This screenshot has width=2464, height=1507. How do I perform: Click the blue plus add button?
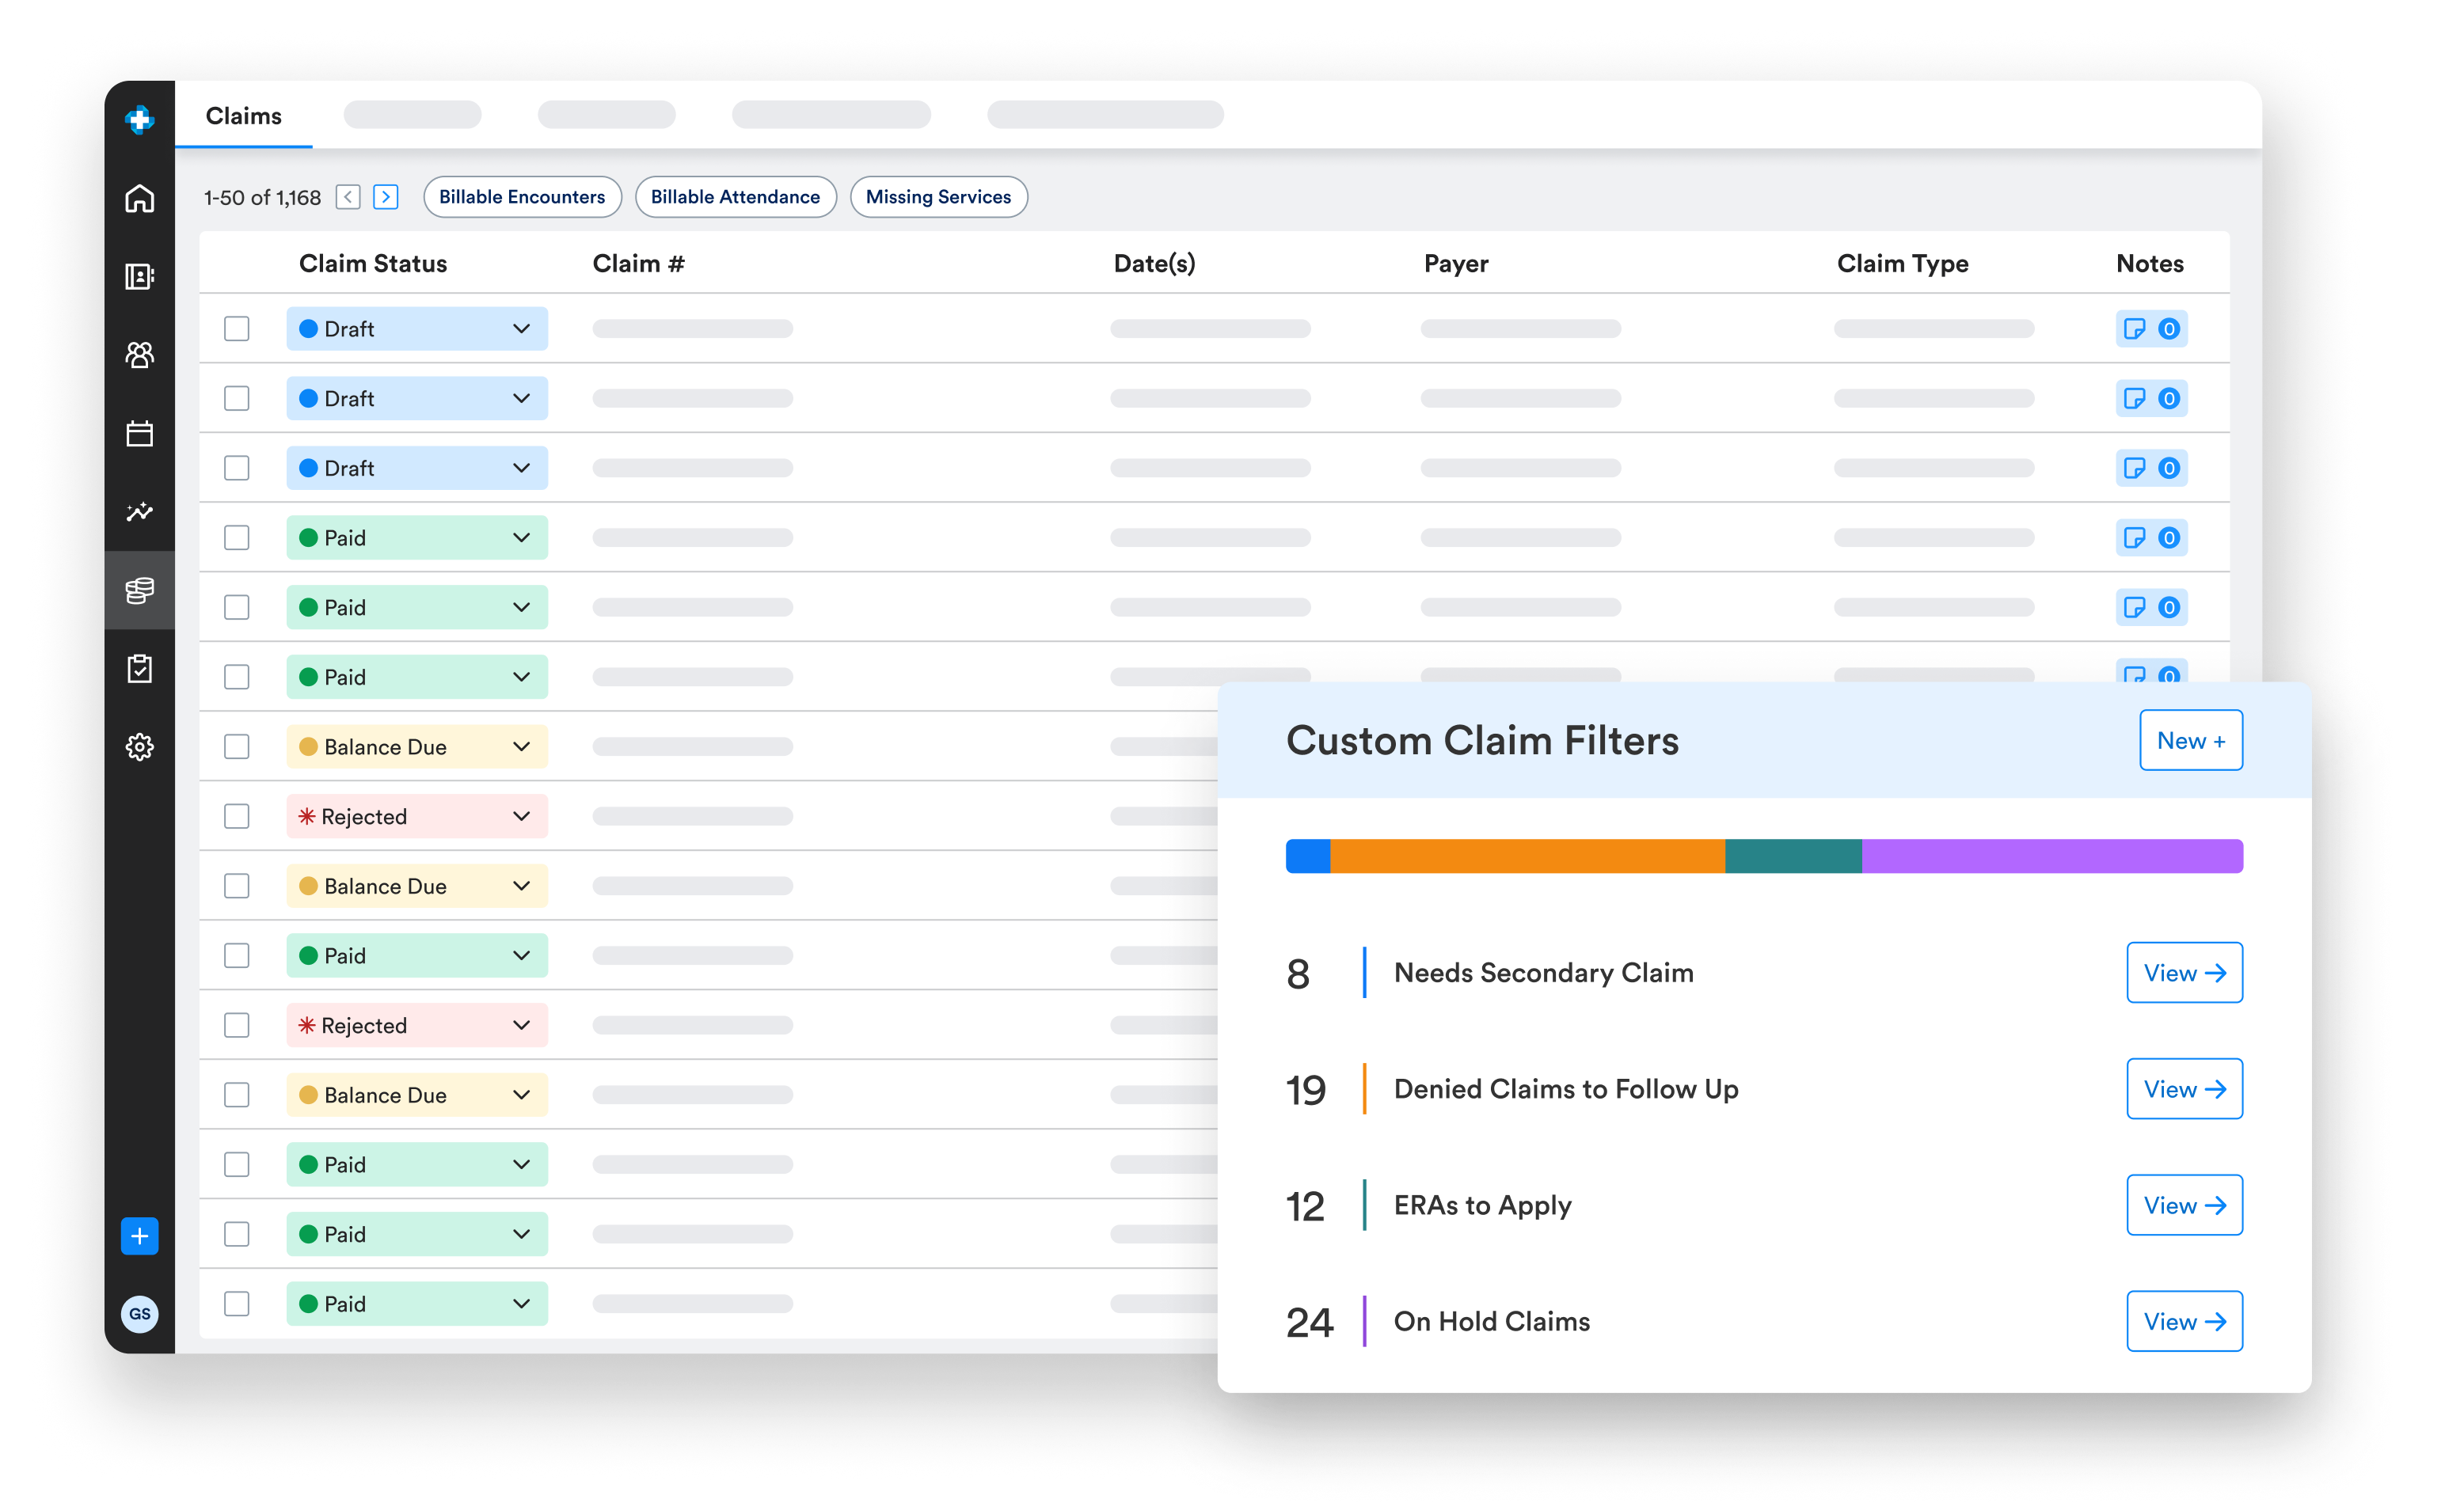click(139, 1236)
